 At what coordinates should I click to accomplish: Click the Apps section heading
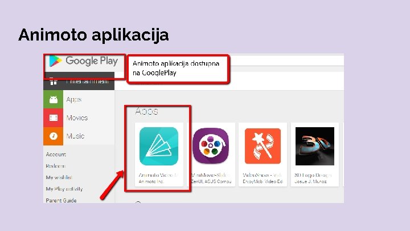146,112
